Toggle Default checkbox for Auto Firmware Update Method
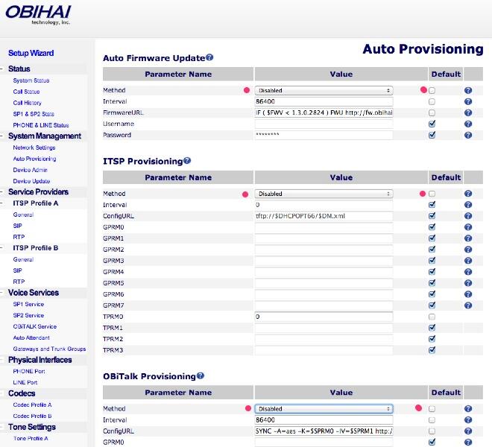492x447 pixels. click(x=432, y=90)
